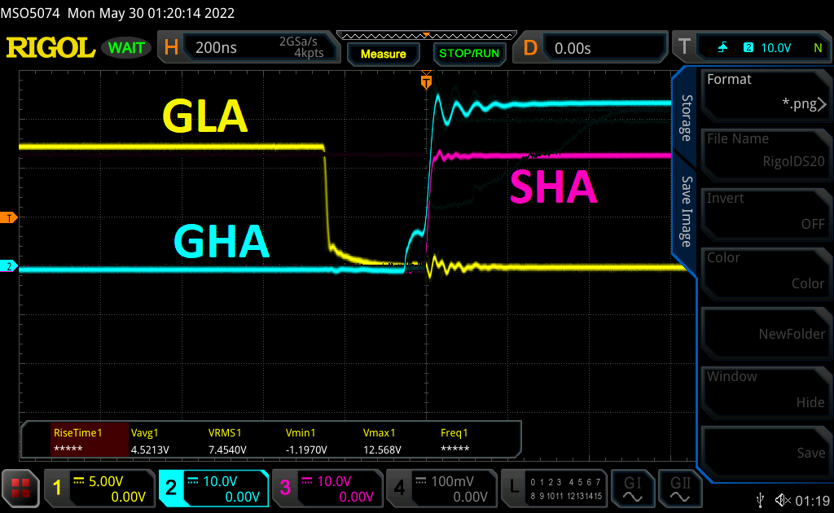Click the USB device status icon
Image resolution: width=834 pixels, height=513 pixels.
pyautogui.click(x=761, y=500)
